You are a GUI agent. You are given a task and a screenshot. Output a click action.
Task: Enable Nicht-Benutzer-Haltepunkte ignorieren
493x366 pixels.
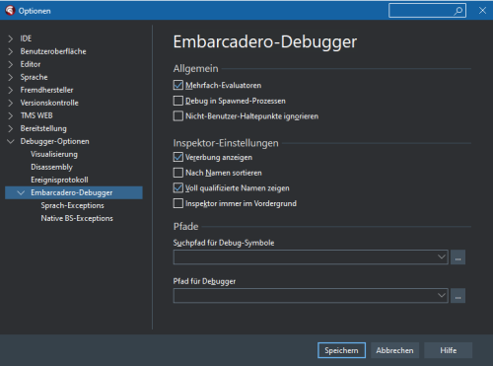(x=178, y=116)
